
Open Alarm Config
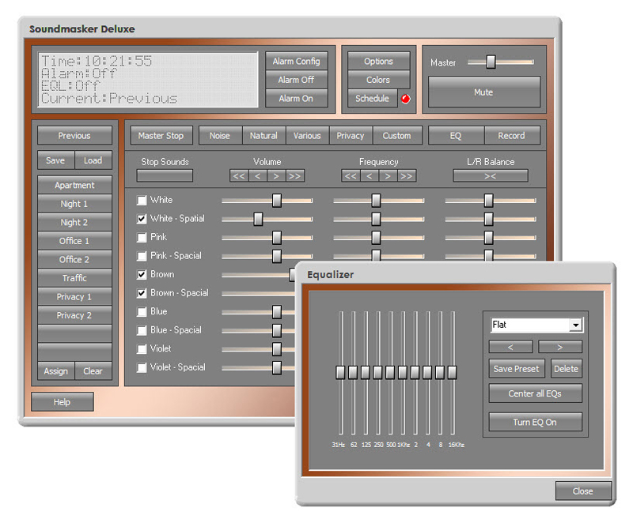[x=296, y=62]
